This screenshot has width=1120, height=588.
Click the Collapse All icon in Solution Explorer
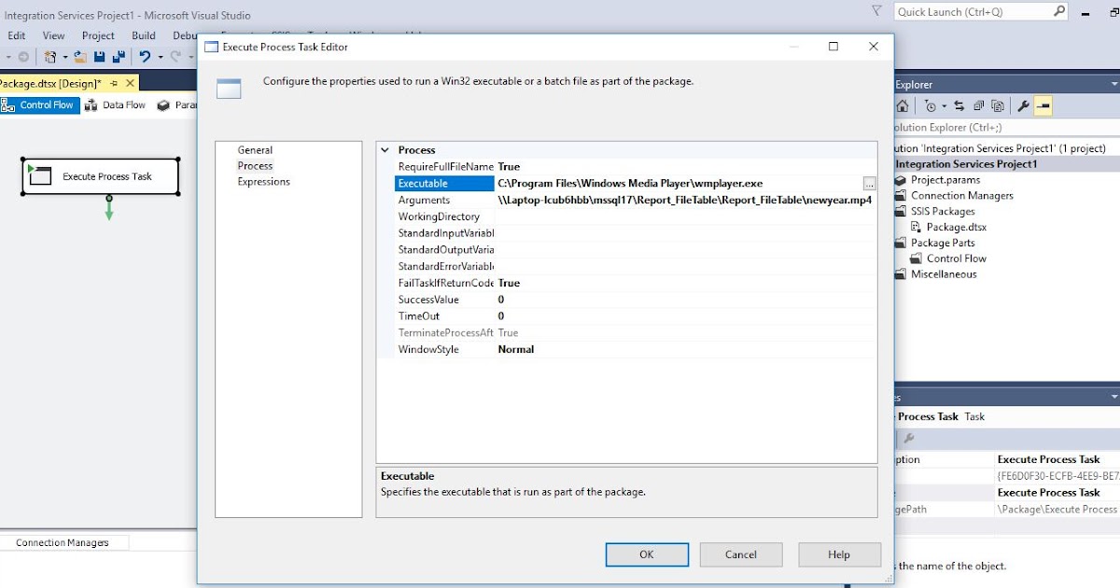tap(980, 105)
